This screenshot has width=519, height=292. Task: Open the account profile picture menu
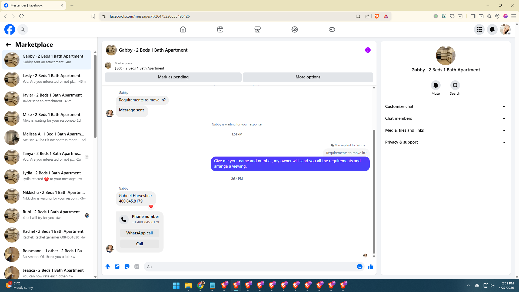click(505, 29)
